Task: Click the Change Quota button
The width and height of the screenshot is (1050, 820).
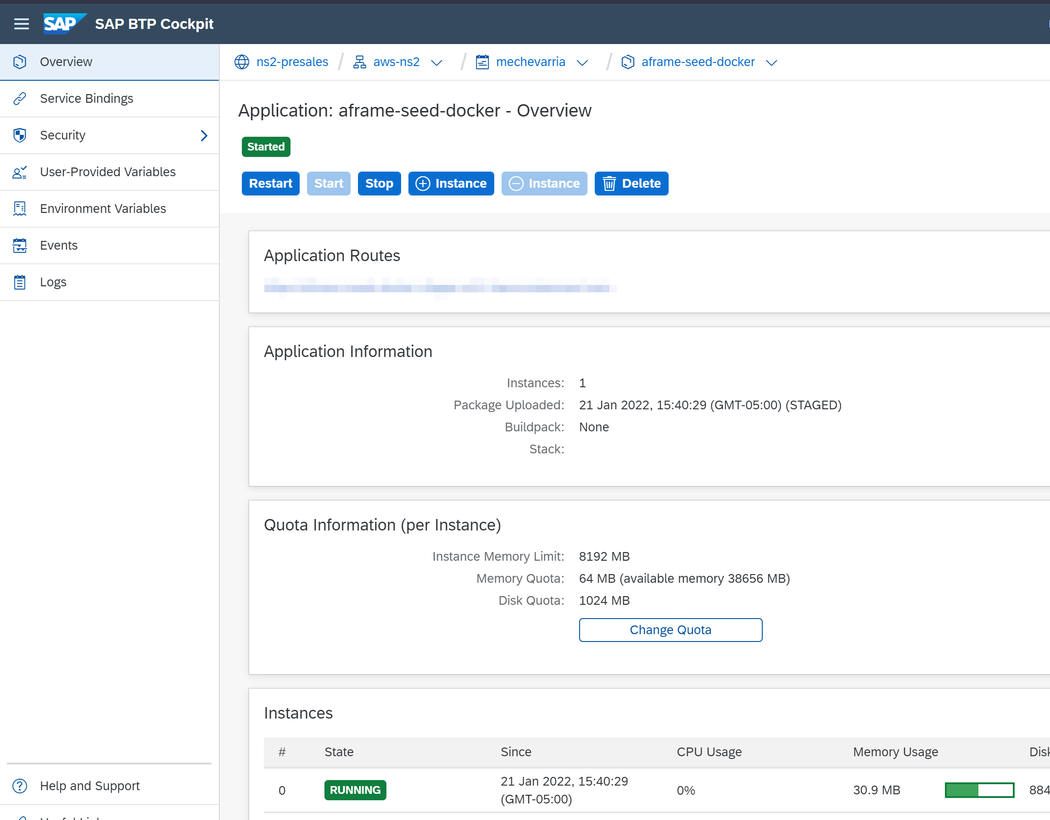Action: tap(670, 630)
